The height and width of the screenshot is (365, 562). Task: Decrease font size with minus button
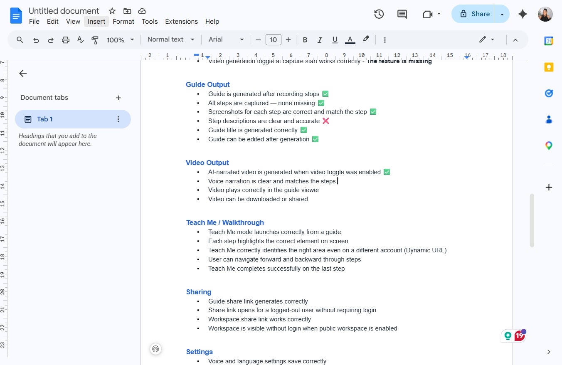click(x=258, y=40)
